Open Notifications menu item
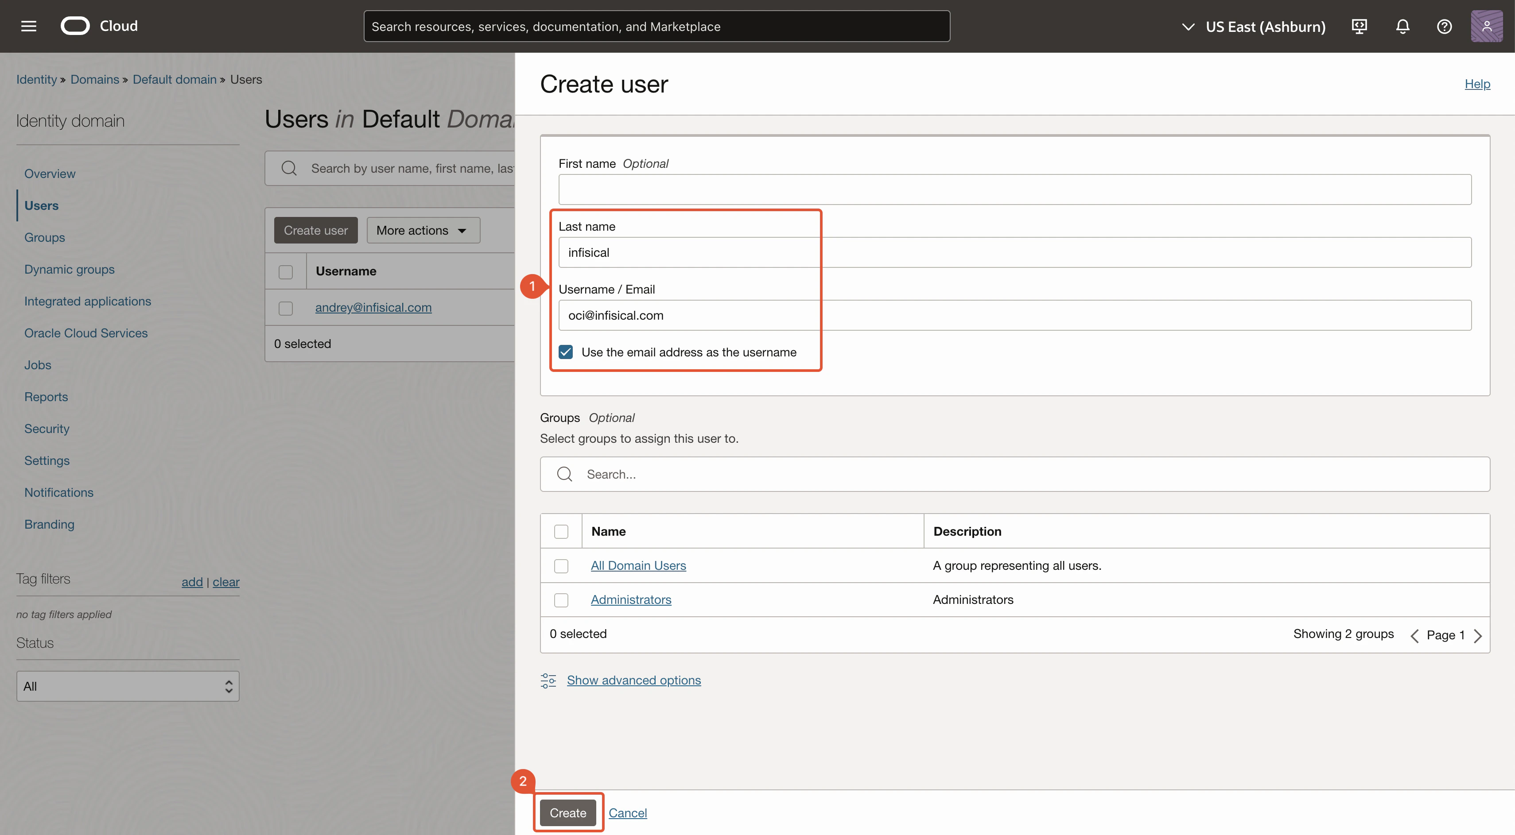Image resolution: width=1515 pixels, height=835 pixels. 59,492
